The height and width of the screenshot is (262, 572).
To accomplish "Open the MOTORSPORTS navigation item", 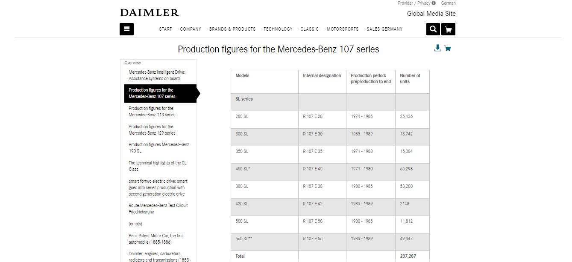I will point(343,29).
